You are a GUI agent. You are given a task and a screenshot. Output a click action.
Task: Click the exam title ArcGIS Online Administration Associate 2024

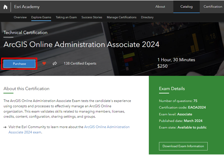[82, 44]
